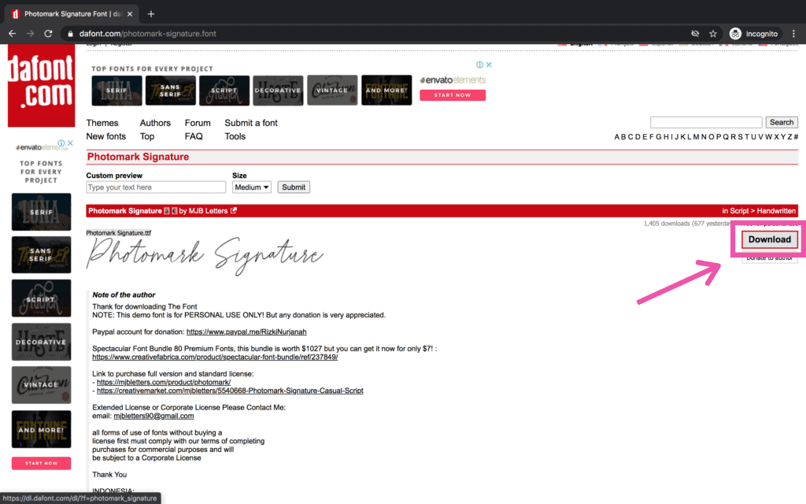Click the padlock site info icon
Viewport: 806px width, 504px height.
(70, 34)
